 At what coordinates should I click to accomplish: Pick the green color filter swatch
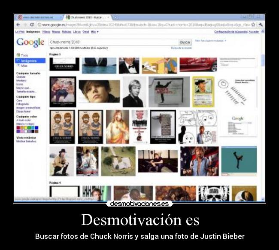29,128
